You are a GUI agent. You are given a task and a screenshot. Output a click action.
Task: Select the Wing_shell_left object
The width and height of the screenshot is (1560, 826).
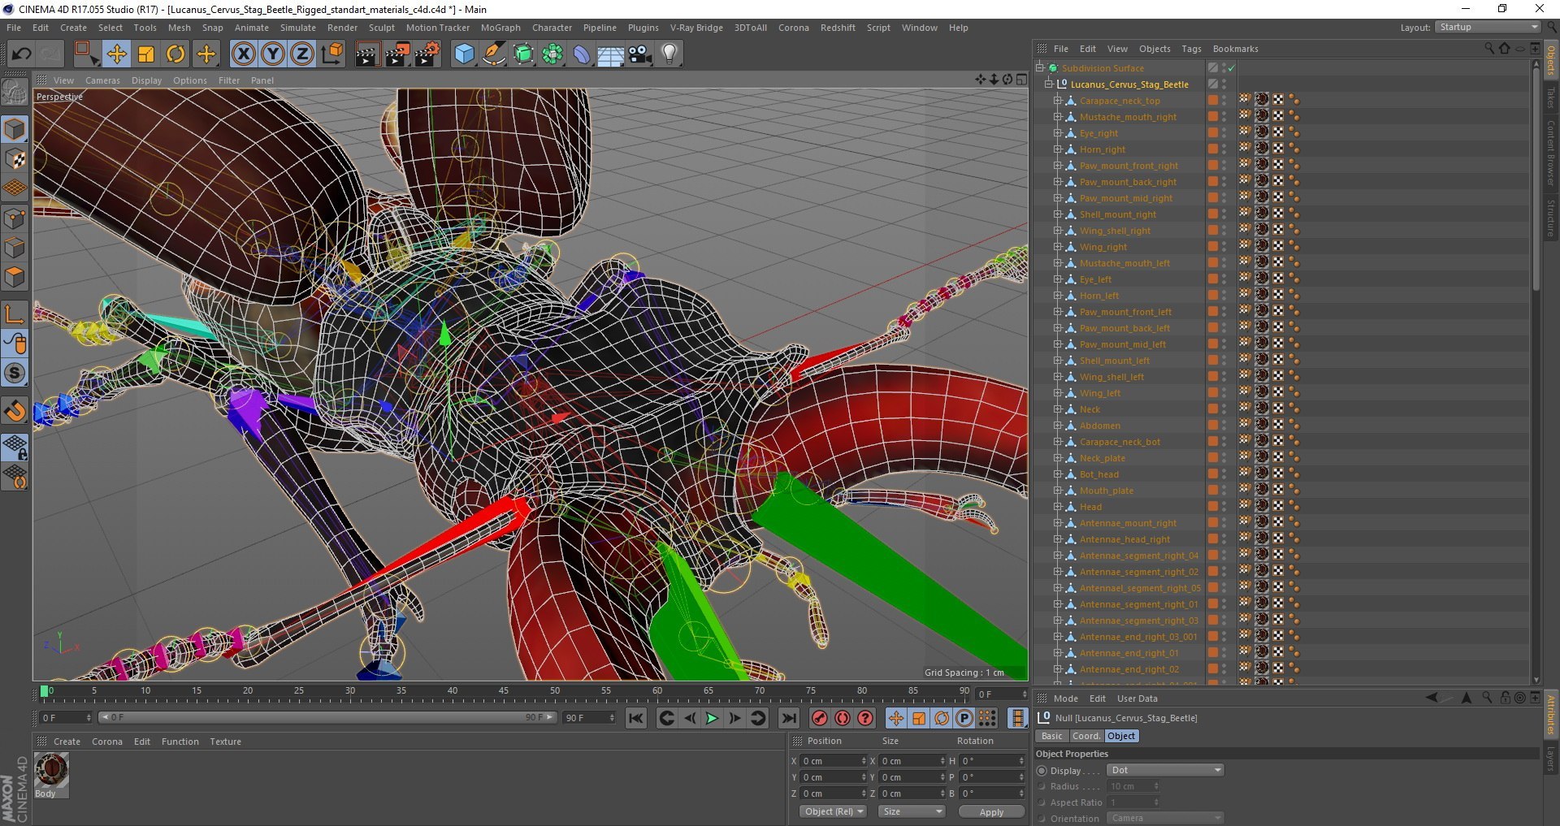pyautogui.click(x=1111, y=377)
